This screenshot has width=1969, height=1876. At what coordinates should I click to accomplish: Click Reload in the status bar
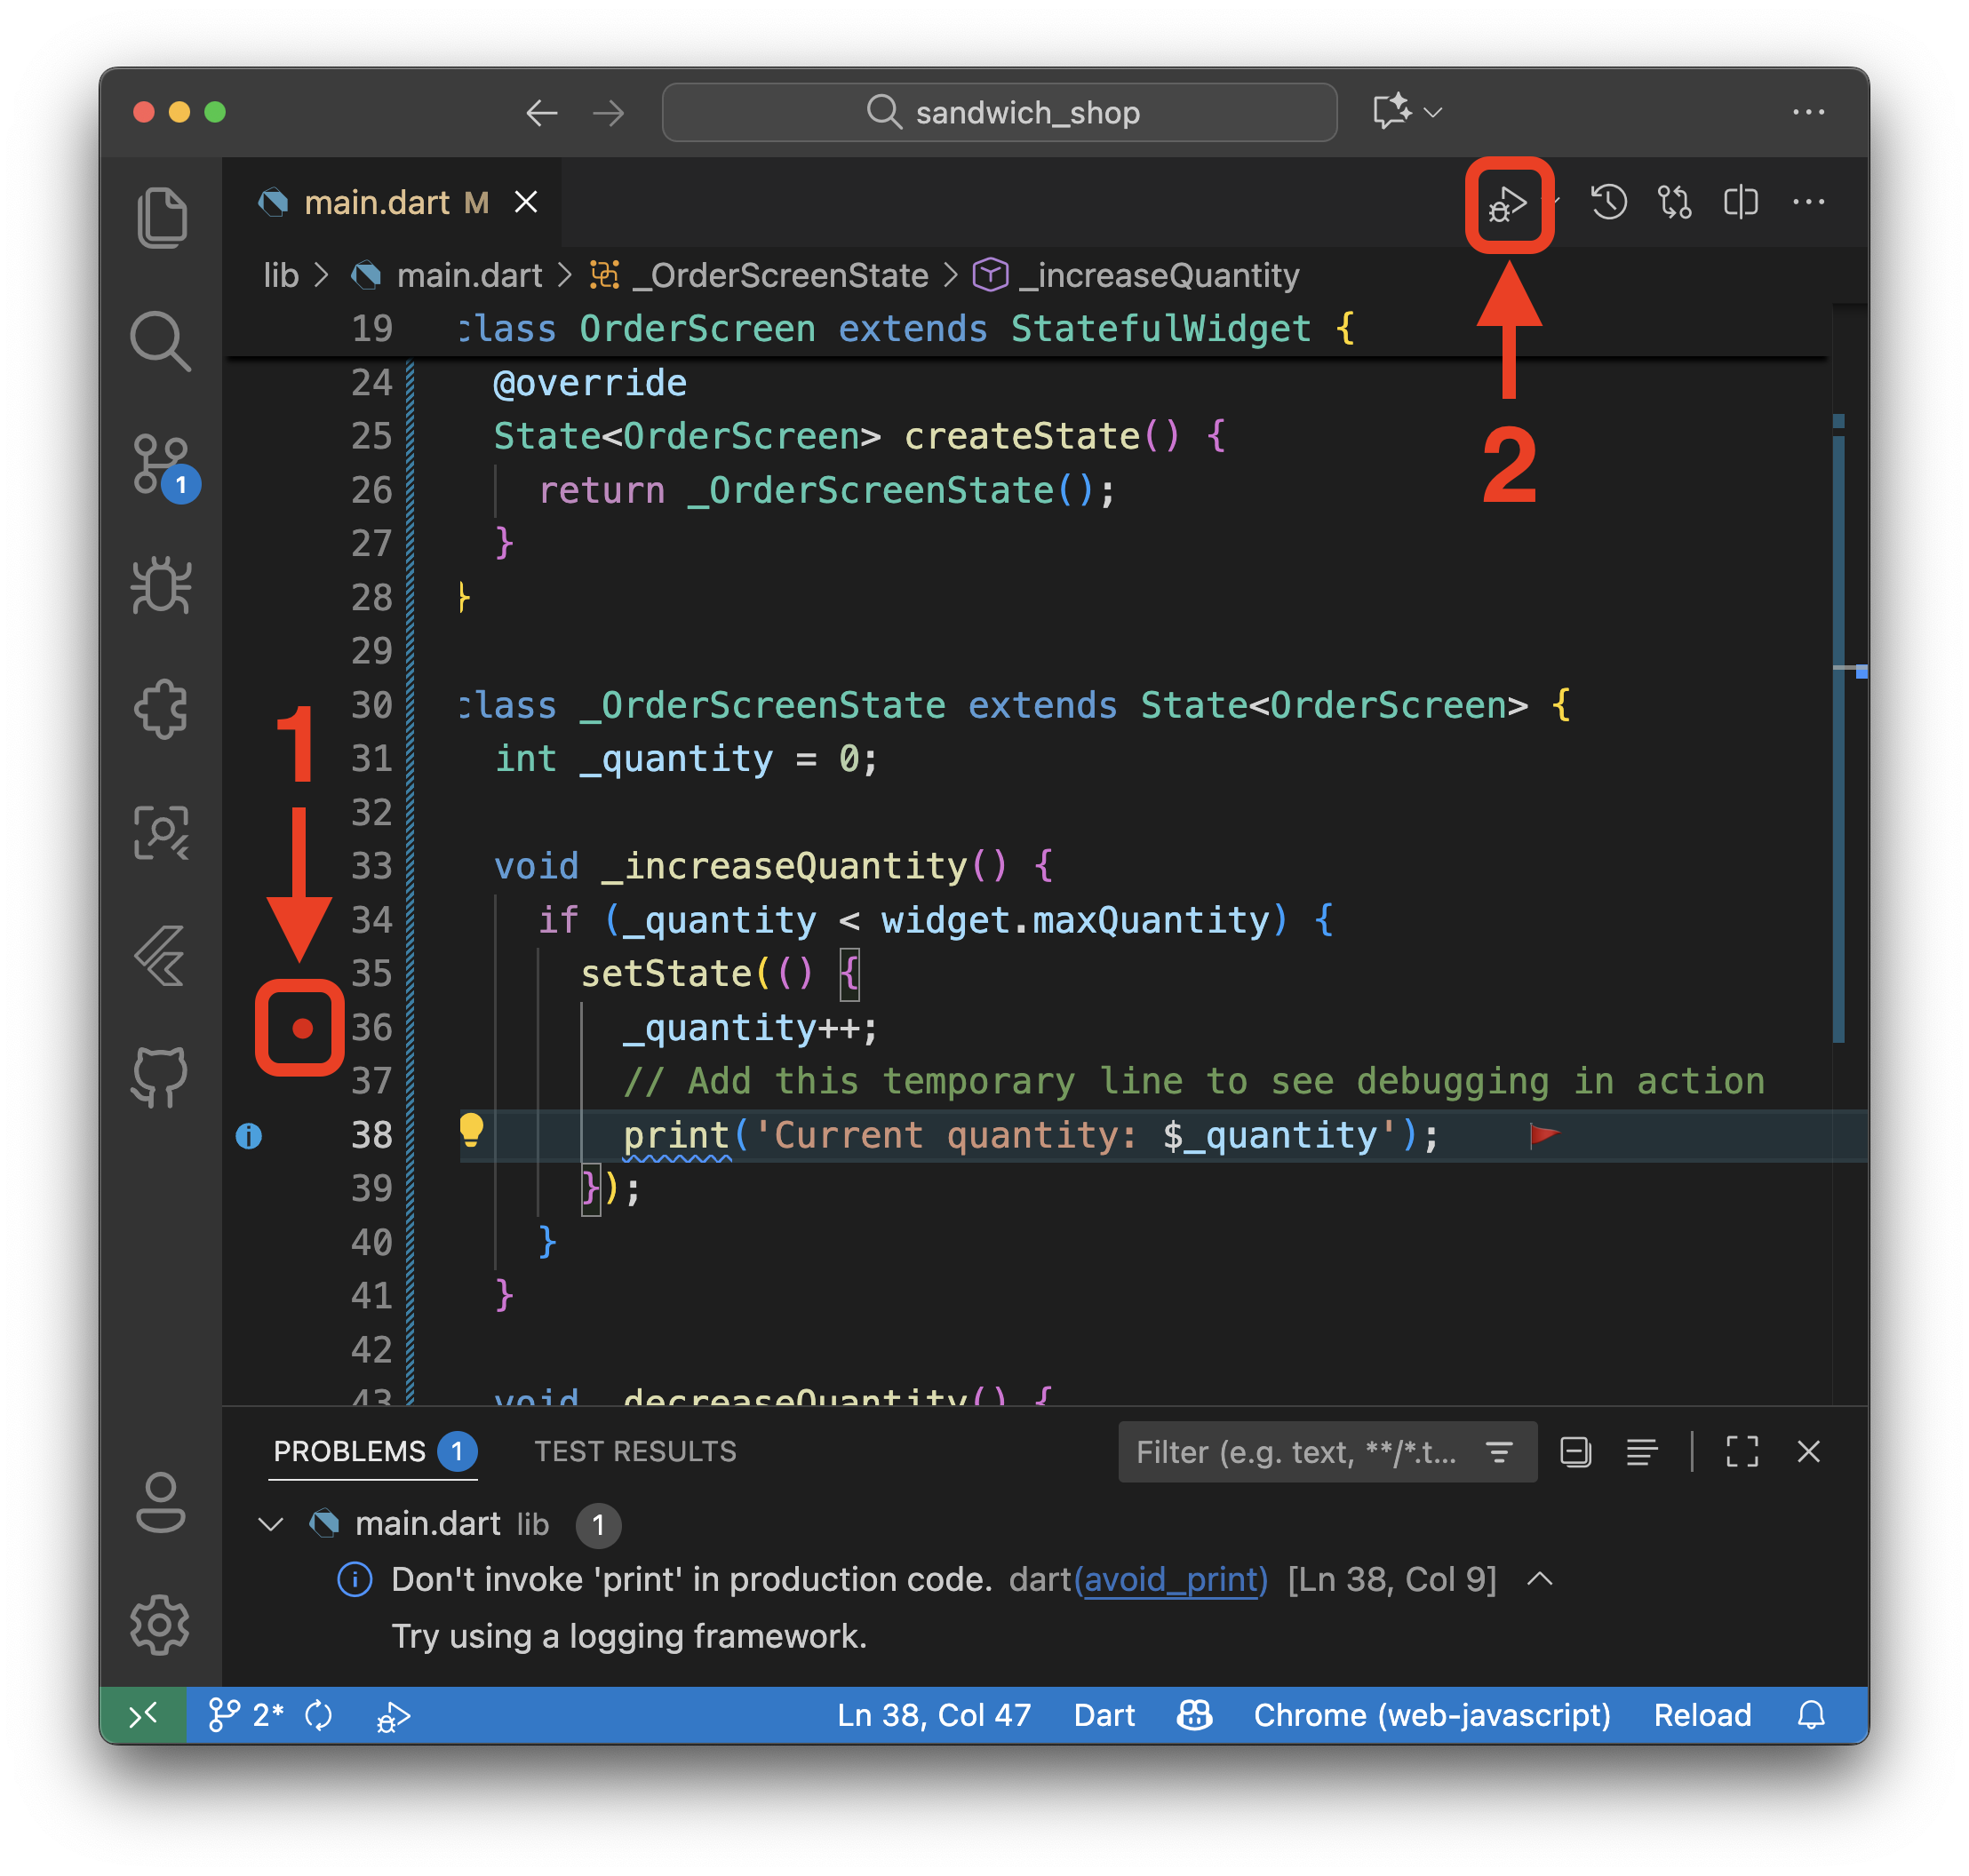click(1702, 1714)
